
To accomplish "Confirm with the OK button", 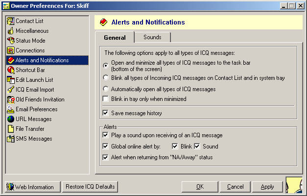I will 200,187.
